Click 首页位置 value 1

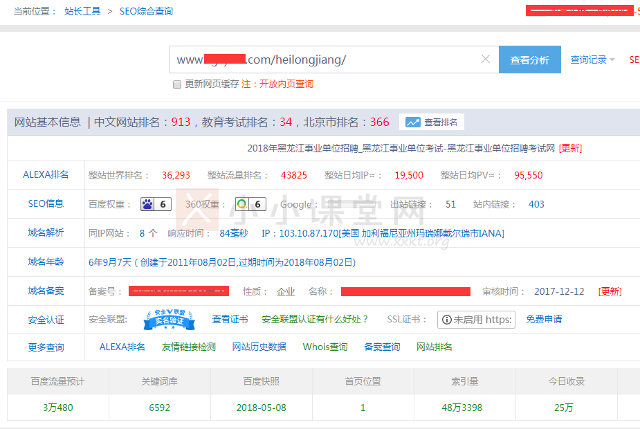pyautogui.click(x=363, y=408)
